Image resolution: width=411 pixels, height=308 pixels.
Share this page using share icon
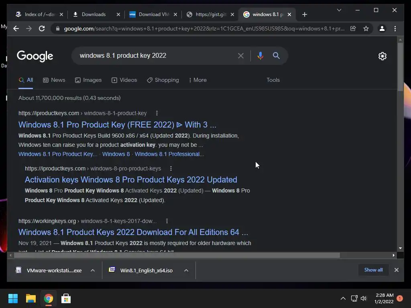point(353,28)
